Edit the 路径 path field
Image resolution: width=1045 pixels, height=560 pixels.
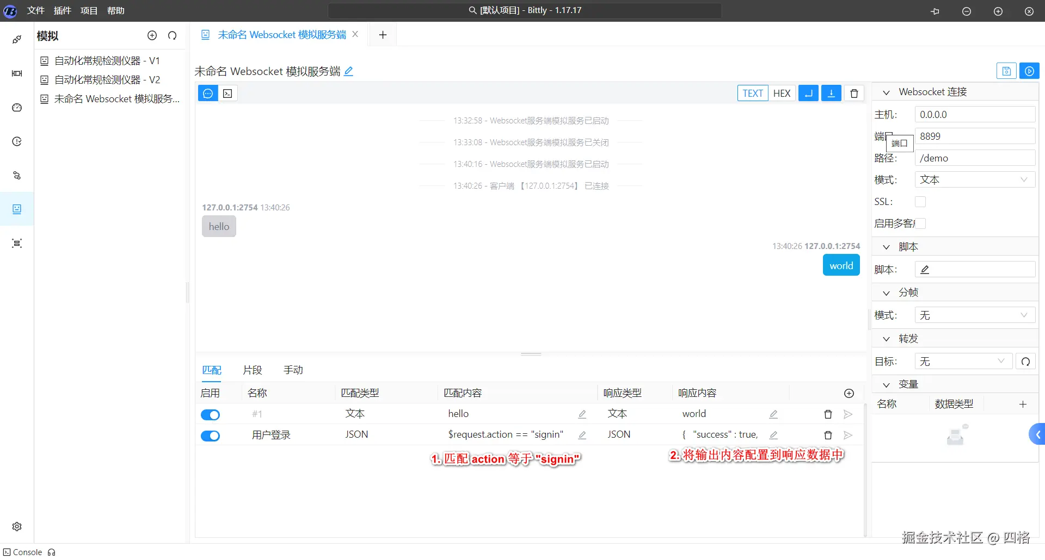[x=975, y=158]
